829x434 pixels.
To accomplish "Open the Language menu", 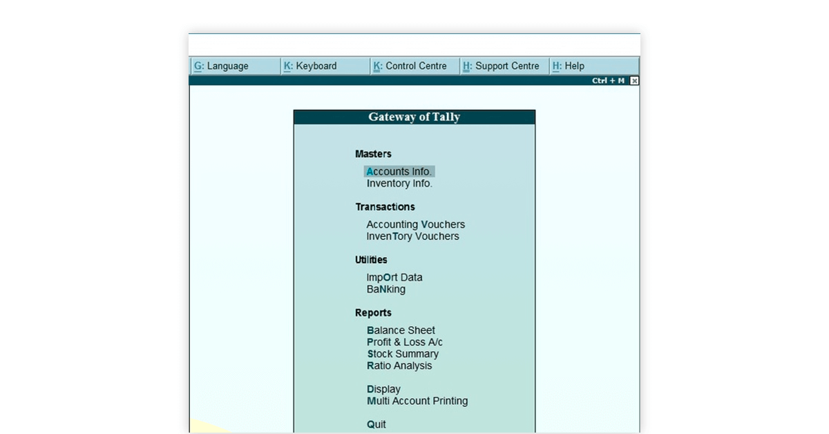I will pyautogui.click(x=235, y=66).
